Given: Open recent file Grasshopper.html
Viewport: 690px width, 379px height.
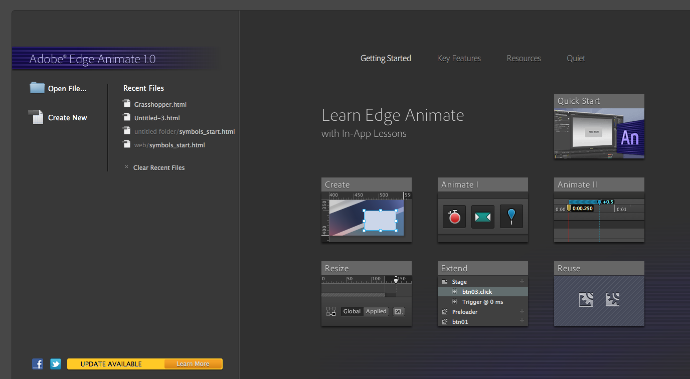Looking at the screenshot, I should (x=160, y=104).
